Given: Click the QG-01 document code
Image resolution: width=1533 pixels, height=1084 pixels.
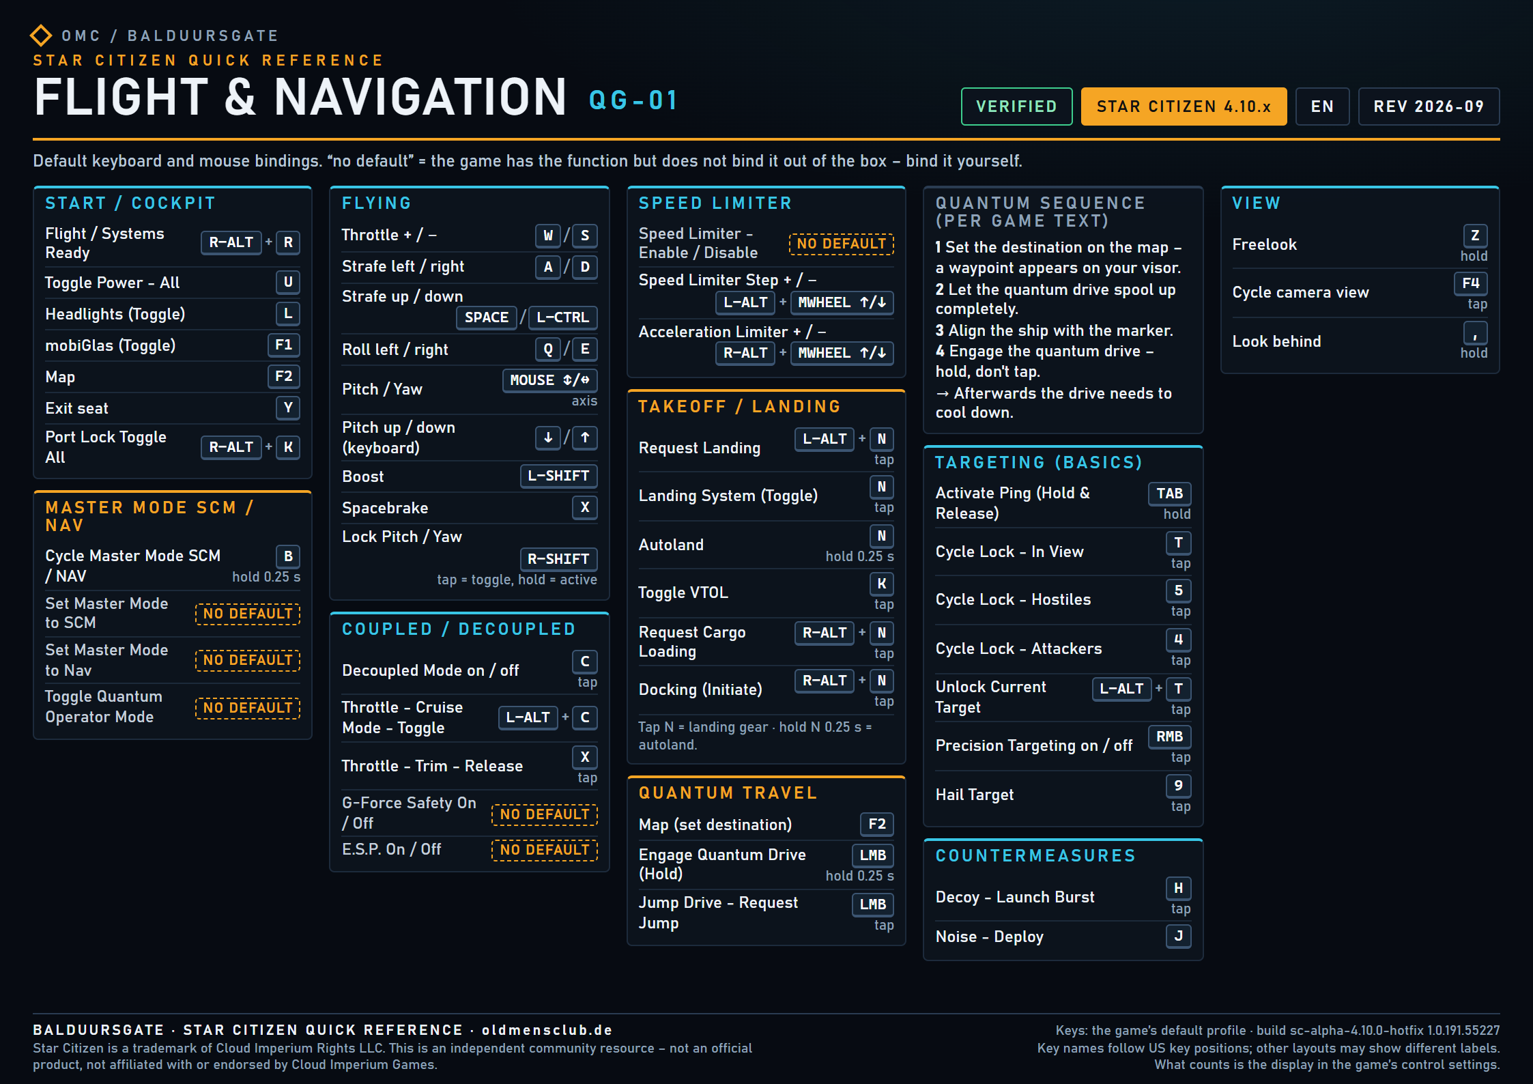Looking at the screenshot, I should (633, 100).
